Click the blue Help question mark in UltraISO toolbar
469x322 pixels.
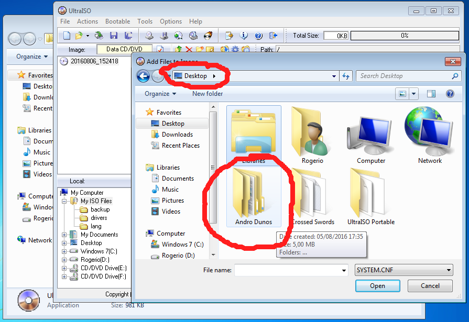258,36
